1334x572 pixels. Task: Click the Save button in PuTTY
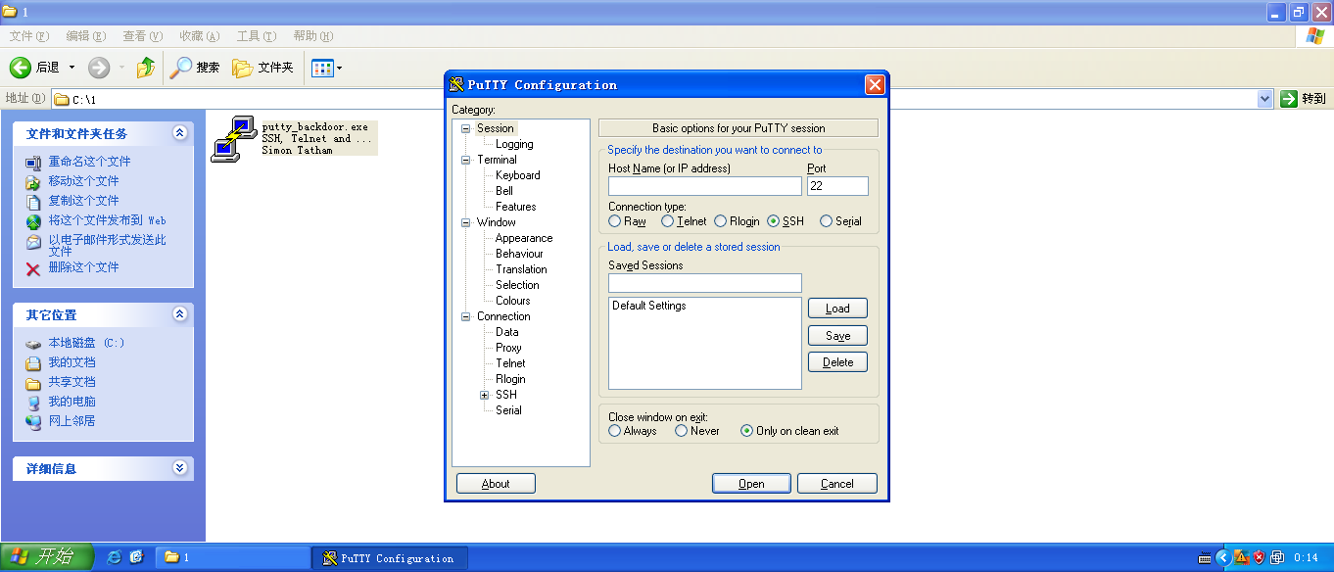tap(837, 336)
